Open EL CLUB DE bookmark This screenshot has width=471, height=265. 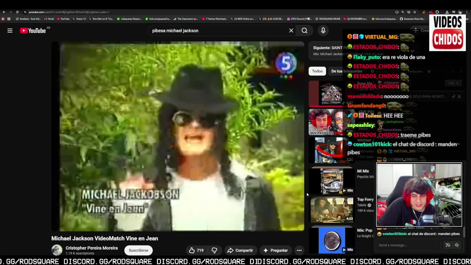tap(271, 19)
